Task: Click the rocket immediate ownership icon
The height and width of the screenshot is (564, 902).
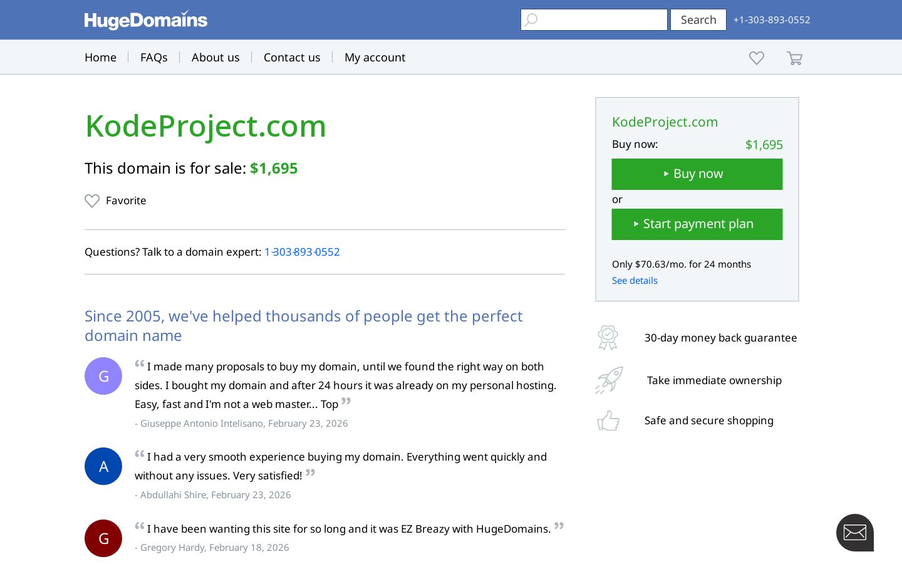Action: [x=609, y=380]
